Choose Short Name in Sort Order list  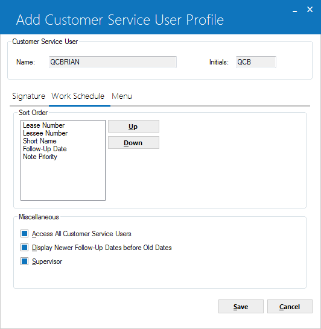point(40,141)
